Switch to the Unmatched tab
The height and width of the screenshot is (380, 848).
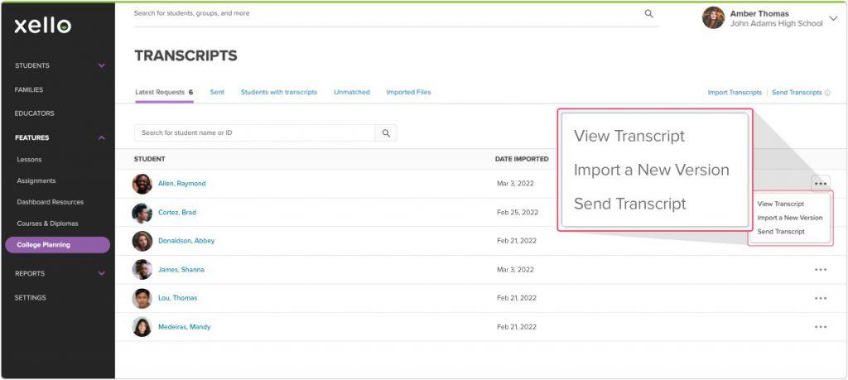coord(351,92)
